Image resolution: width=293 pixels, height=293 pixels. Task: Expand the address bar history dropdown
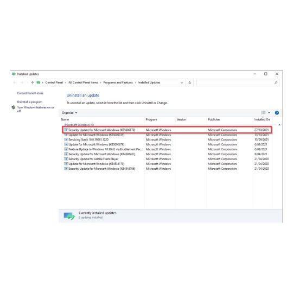tap(182, 82)
